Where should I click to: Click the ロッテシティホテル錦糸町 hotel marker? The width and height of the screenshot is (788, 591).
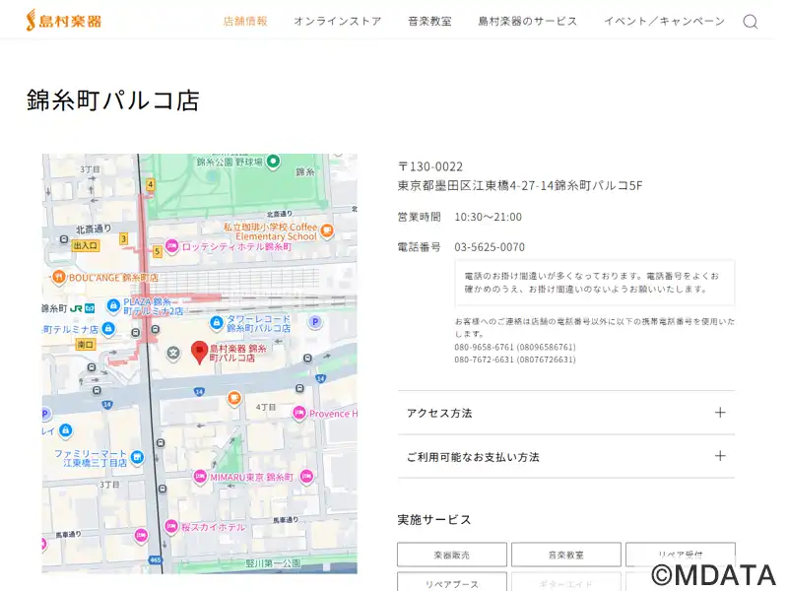coord(171,247)
